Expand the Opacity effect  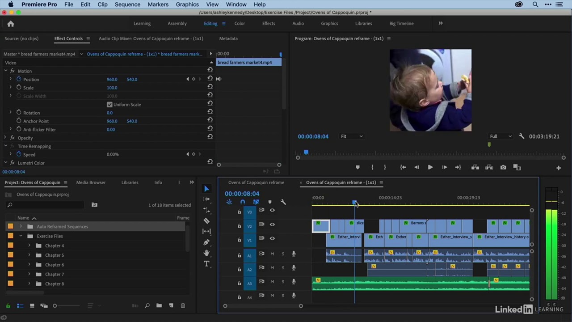(x=5, y=138)
